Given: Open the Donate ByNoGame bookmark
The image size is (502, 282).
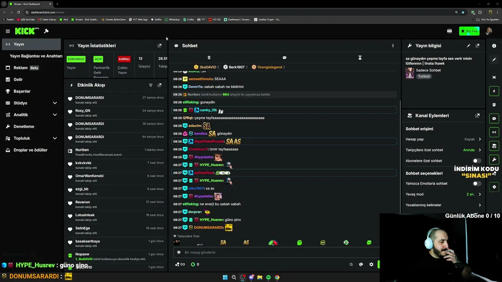Looking at the screenshot, I should [x=114, y=20].
